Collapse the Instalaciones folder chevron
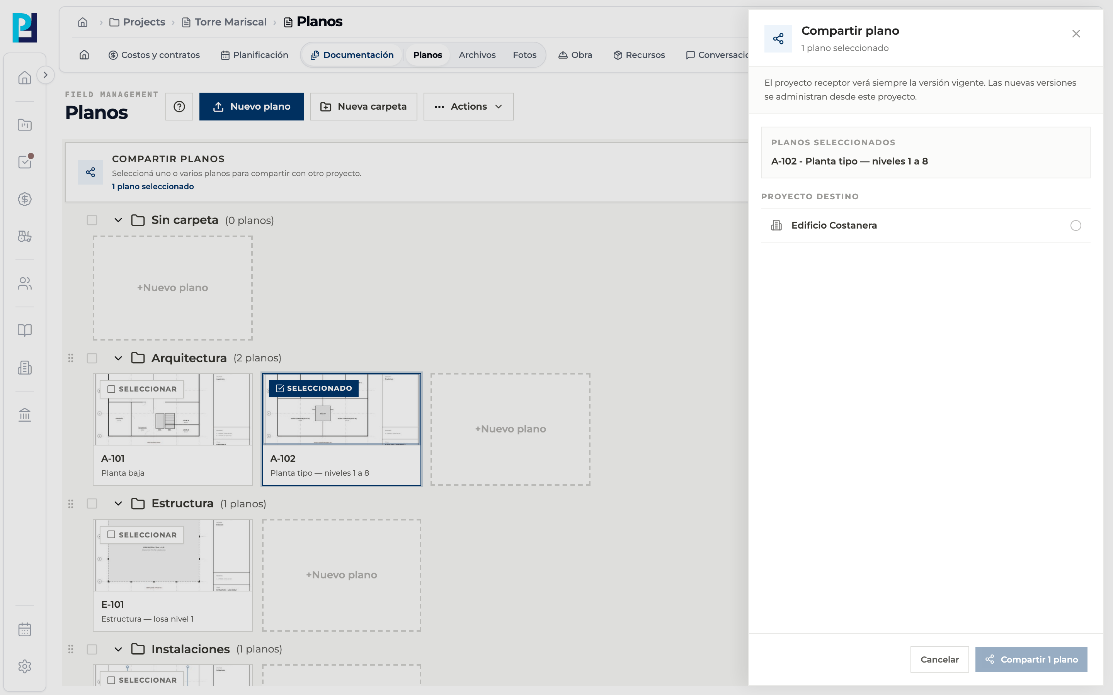This screenshot has width=1113, height=695. tap(118, 649)
